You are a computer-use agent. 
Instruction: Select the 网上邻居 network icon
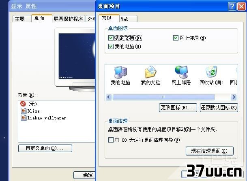(x=181, y=72)
